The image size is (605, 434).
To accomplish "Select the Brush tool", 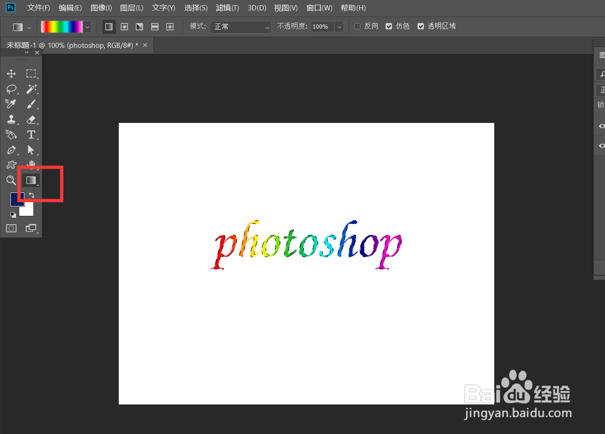I will click(31, 104).
